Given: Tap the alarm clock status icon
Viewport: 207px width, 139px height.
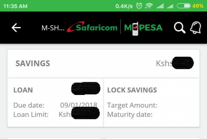Looking at the screenshot, I should (x=139, y=6).
